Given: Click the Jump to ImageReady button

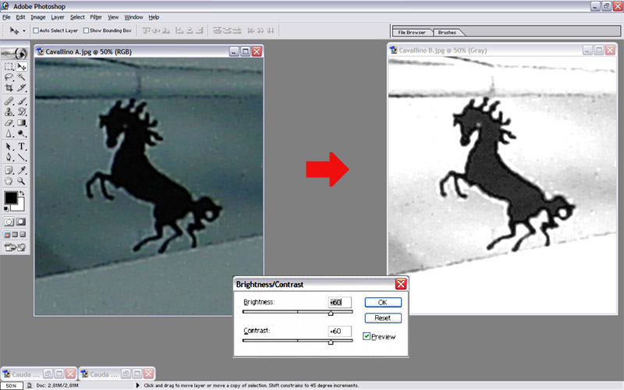Looking at the screenshot, I should [15, 247].
